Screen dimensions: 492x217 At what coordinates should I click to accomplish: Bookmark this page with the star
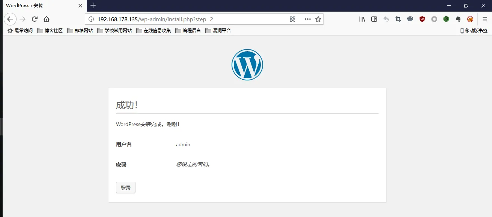pos(318,19)
